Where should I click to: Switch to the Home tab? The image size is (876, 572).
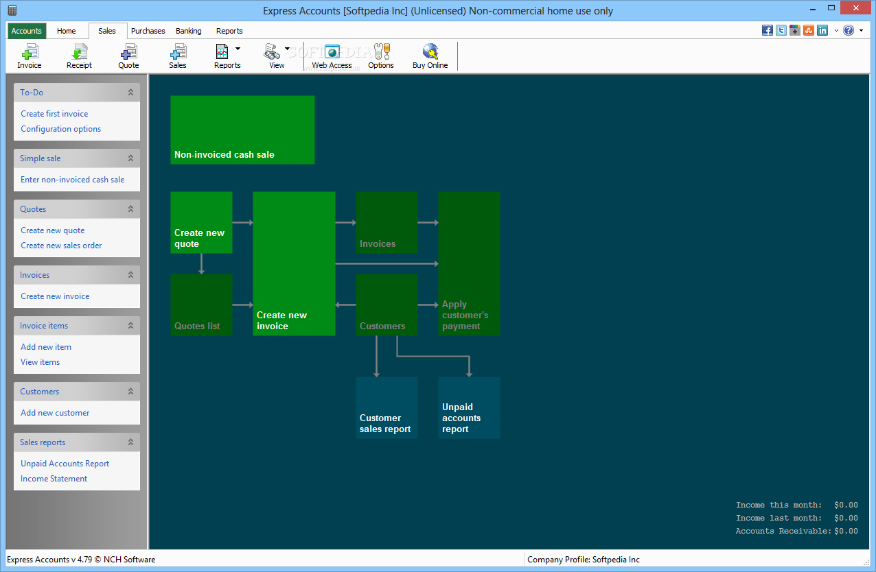coord(67,31)
